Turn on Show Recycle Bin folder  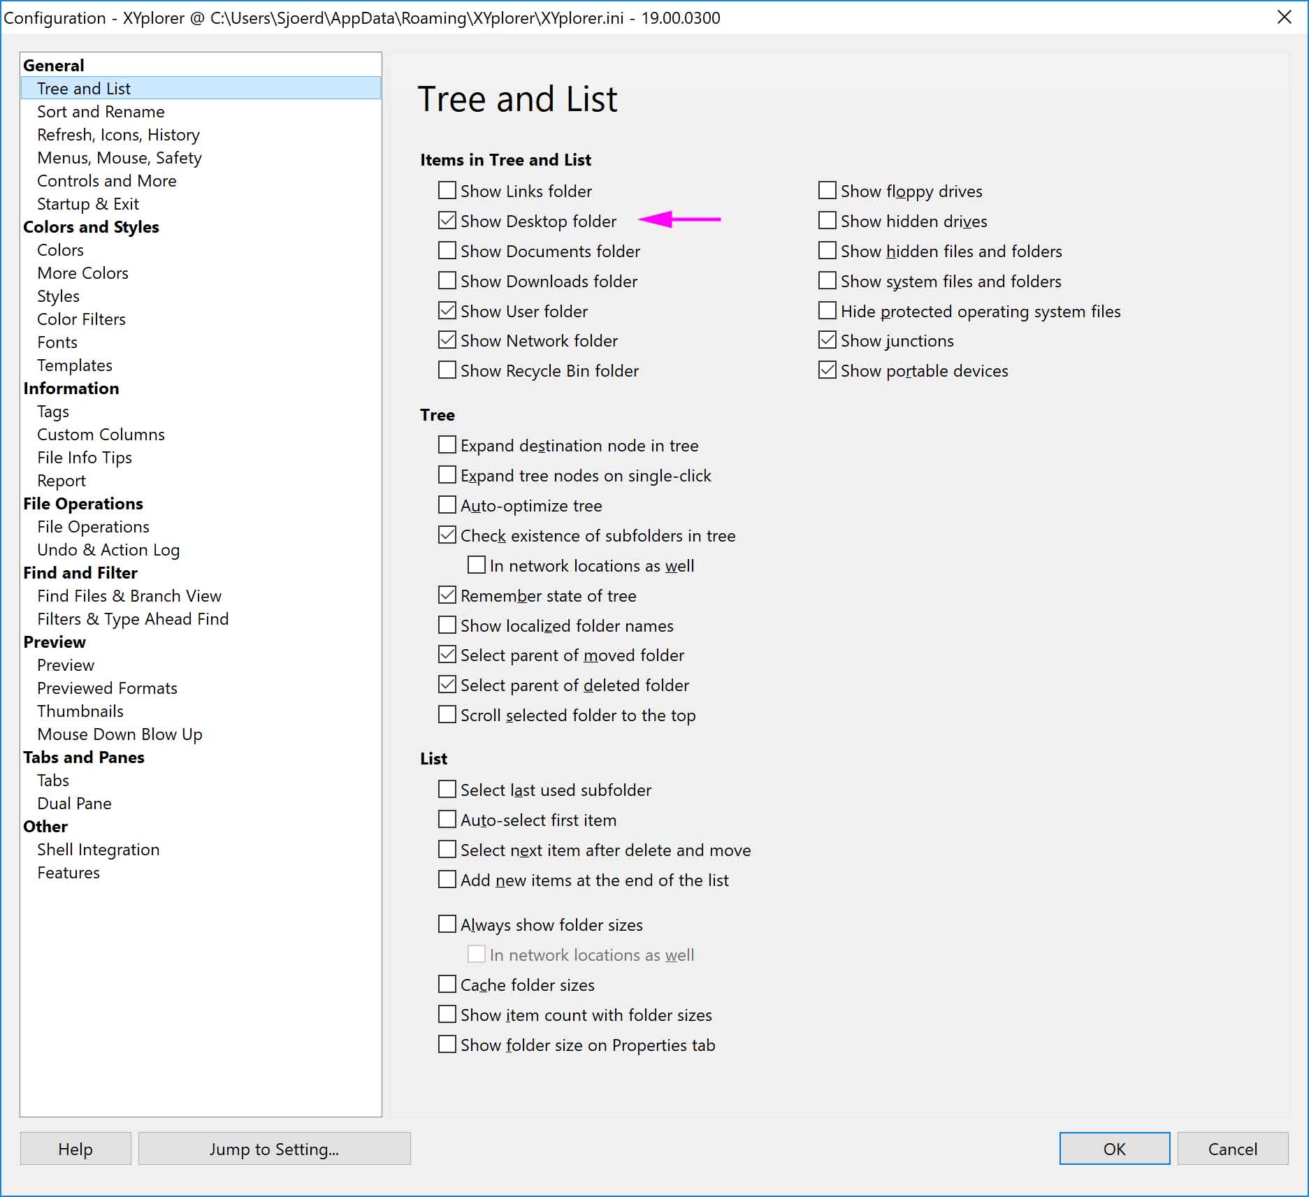click(447, 370)
